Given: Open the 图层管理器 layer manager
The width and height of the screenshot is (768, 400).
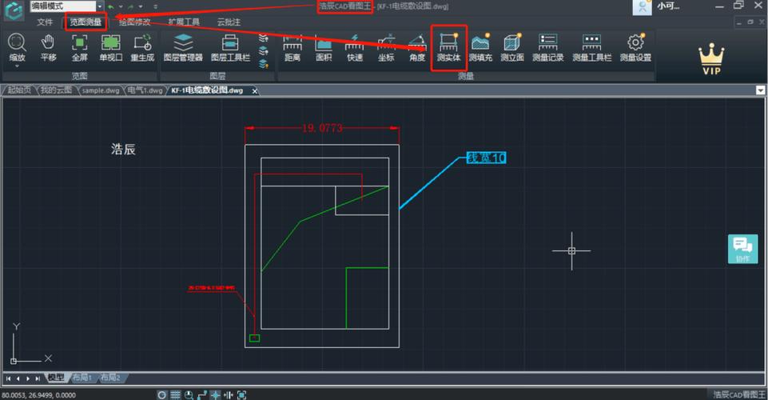Looking at the screenshot, I should (183, 47).
